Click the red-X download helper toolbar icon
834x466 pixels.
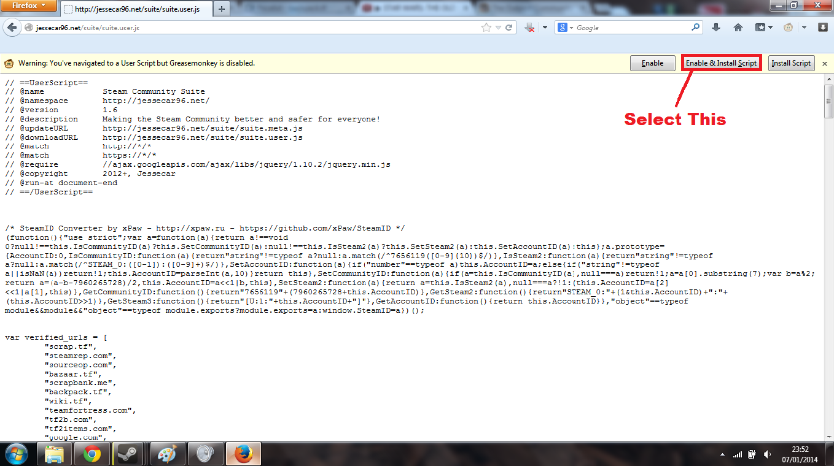click(531, 28)
